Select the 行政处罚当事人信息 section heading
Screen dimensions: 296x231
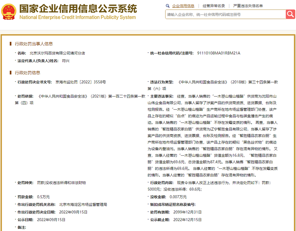point(34,44)
